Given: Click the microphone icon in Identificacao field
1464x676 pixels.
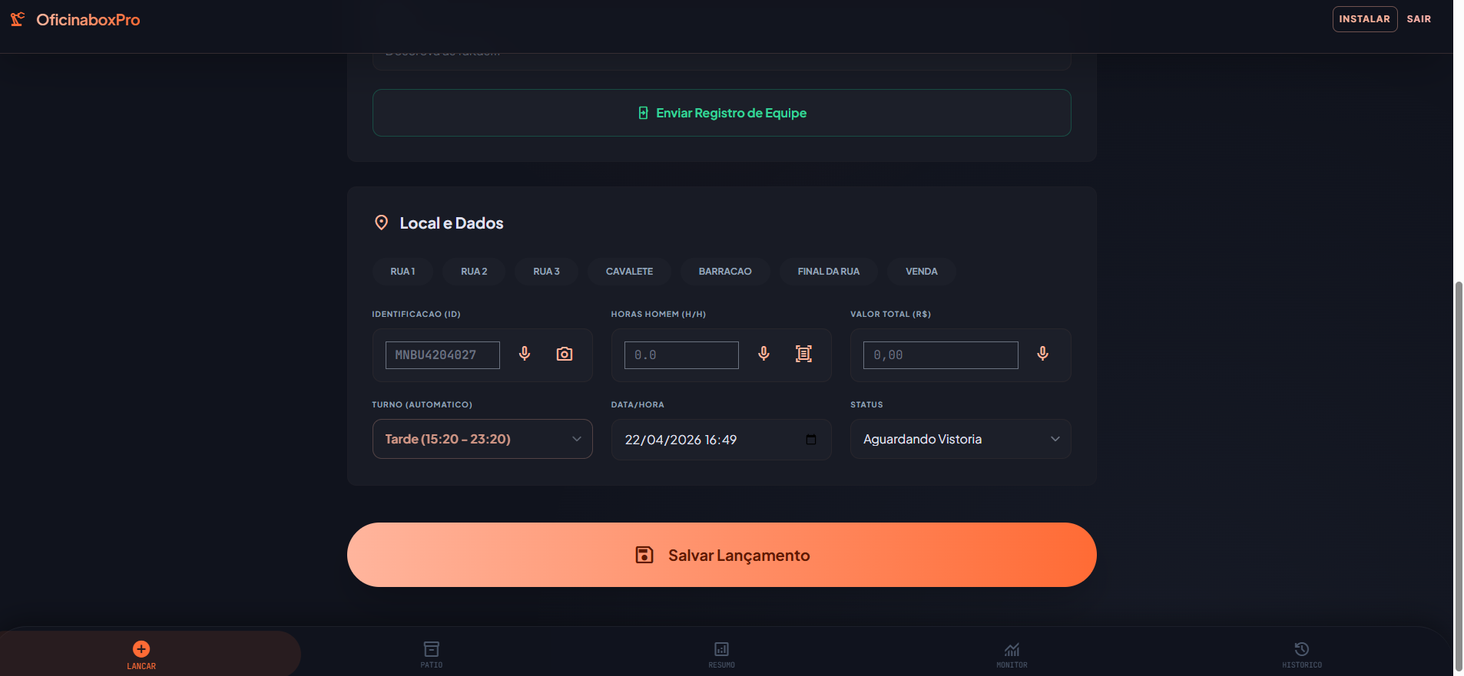Looking at the screenshot, I should pos(525,354).
